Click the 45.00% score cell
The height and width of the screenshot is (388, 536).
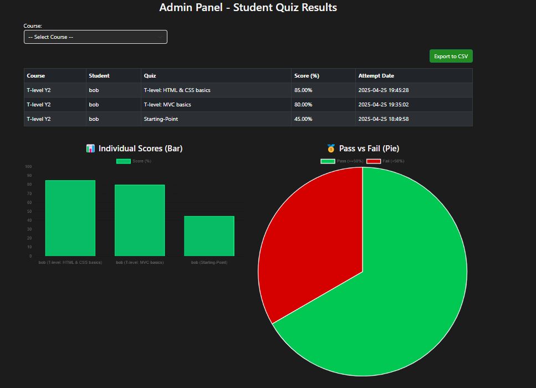[x=323, y=119]
